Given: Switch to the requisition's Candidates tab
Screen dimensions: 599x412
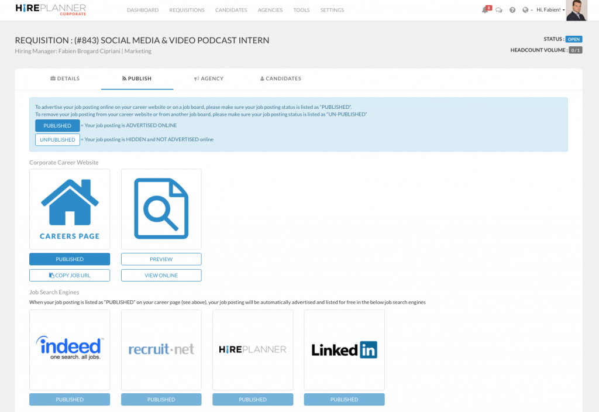Looking at the screenshot, I should coord(281,78).
